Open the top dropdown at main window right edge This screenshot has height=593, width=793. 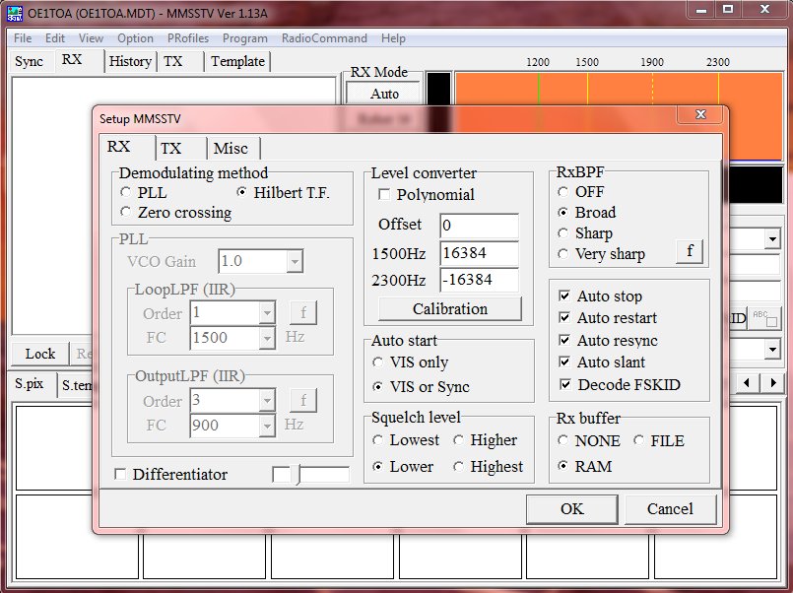pos(771,239)
